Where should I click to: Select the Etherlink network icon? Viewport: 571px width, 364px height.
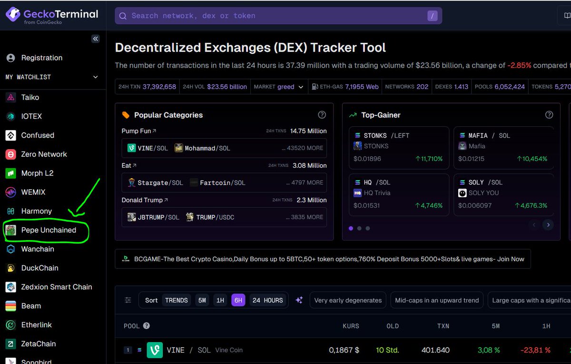pos(10,325)
